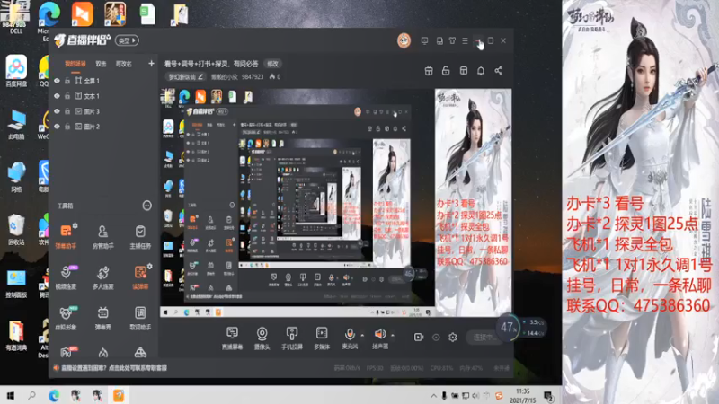Open the 主播任务 tool
The height and width of the screenshot is (404, 719).
[x=140, y=235]
